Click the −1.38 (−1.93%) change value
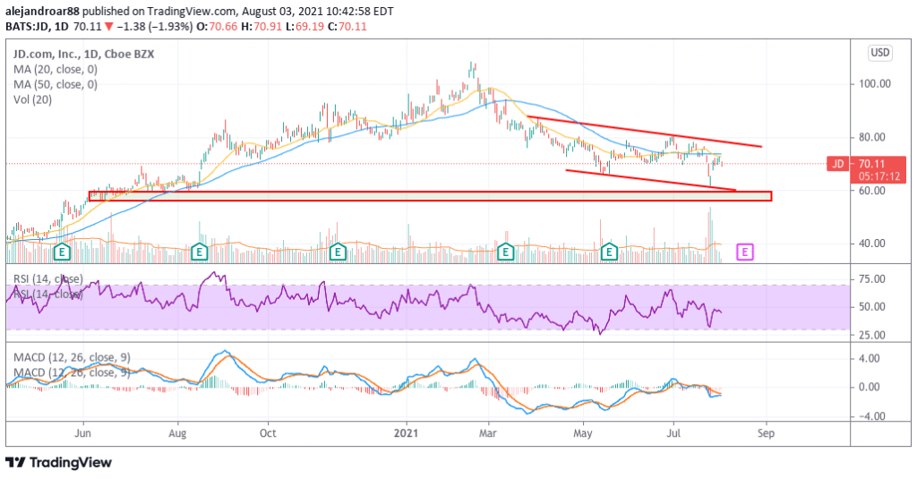917x479 pixels. (x=154, y=26)
